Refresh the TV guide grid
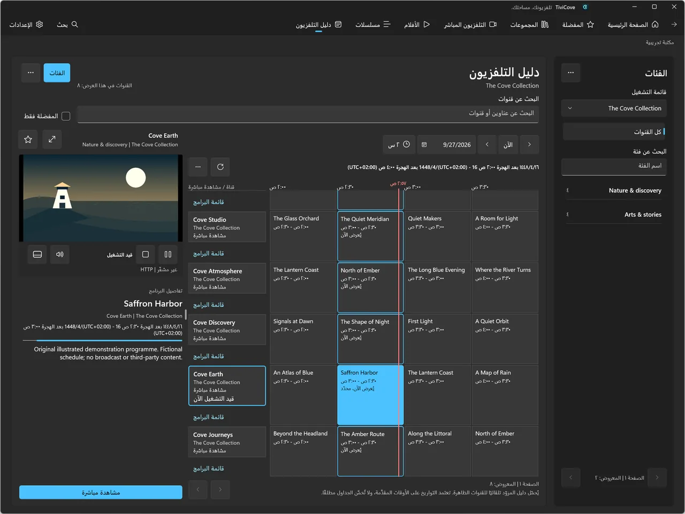 pos(220,167)
